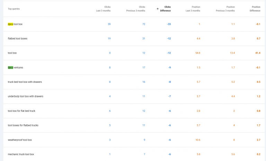The height and width of the screenshot is (161, 266).
Task: Click the Top queries column header
Action: (14, 9)
